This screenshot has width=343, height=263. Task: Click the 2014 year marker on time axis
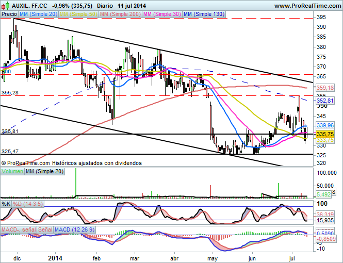coord(55,256)
